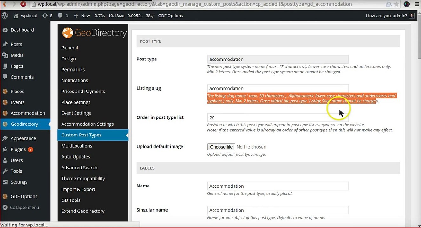
Task: Click the Accommodation globe icon
Action: 5,113
